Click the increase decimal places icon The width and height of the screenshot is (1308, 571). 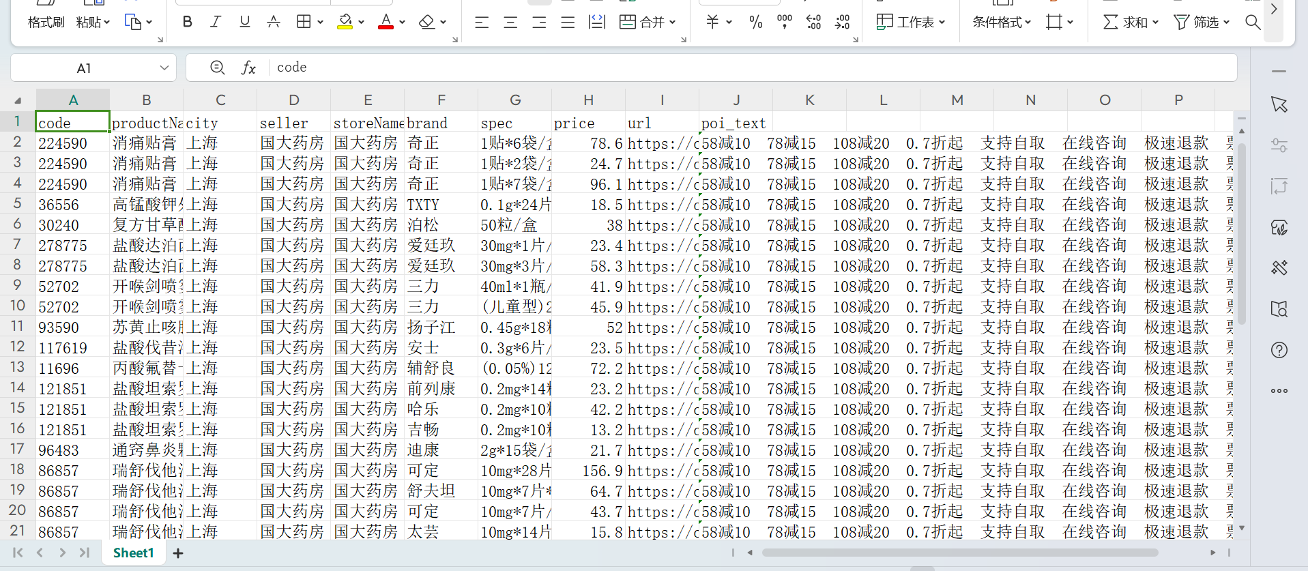pos(813,23)
